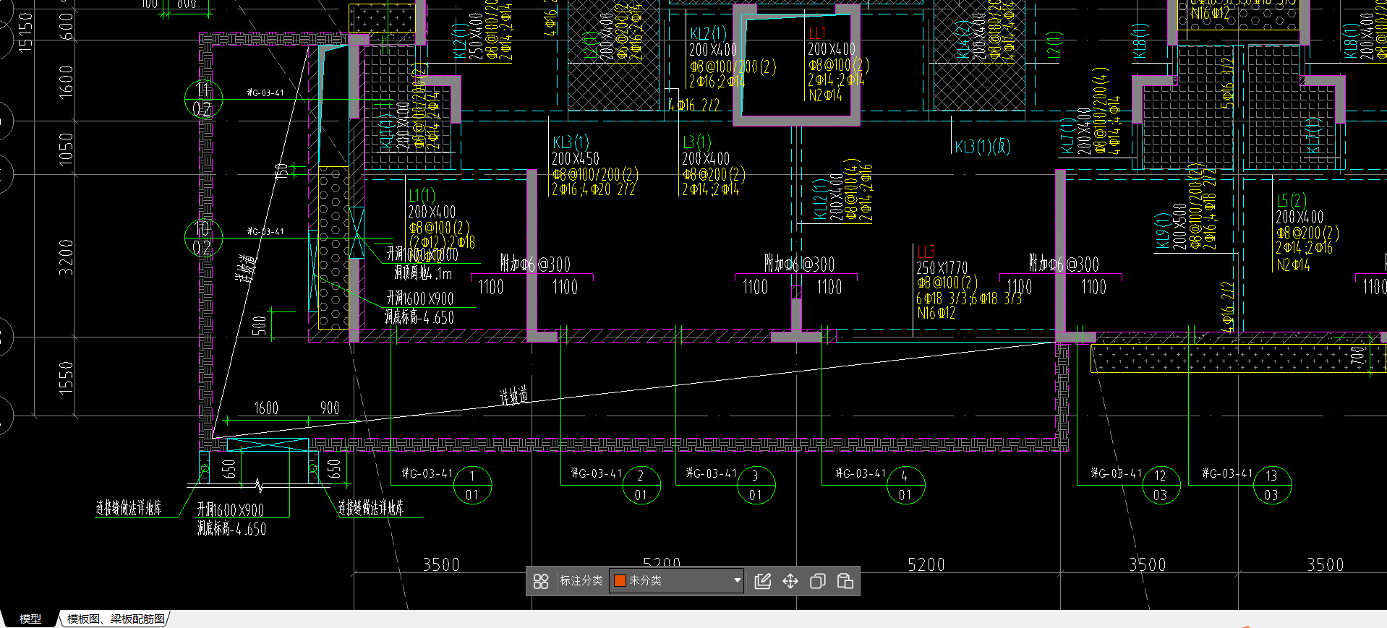Click section marker circle 11 over 02
Image resolution: width=1387 pixels, height=628 pixels.
pos(203,100)
